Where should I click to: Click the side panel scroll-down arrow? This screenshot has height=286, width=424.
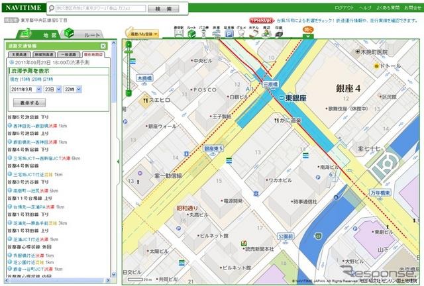point(114,275)
